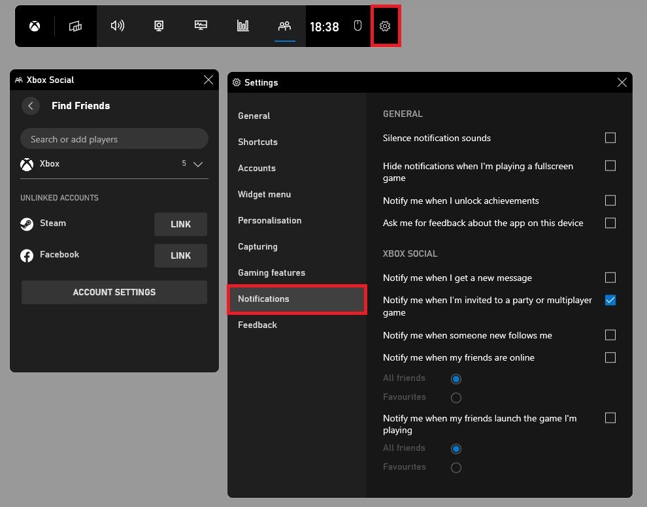Enable Silence notification sounds checkbox

pos(610,138)
